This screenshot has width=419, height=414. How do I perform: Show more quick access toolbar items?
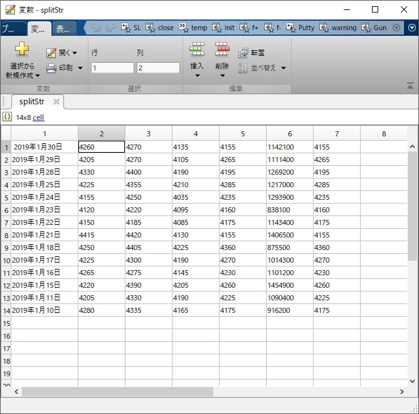coord(396,28)
